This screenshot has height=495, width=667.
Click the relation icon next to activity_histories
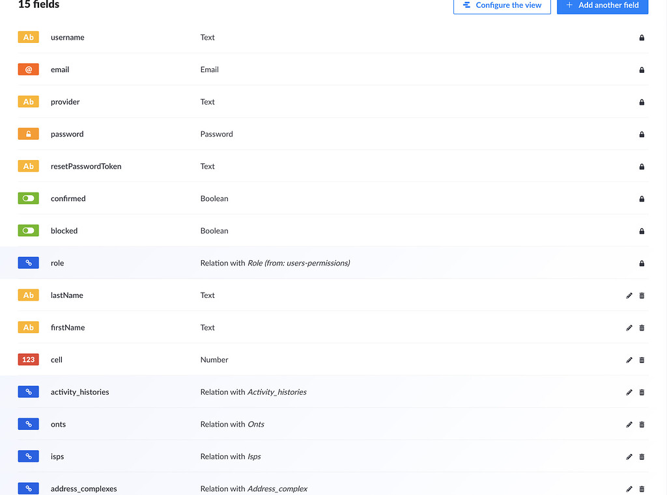point(28,392)
